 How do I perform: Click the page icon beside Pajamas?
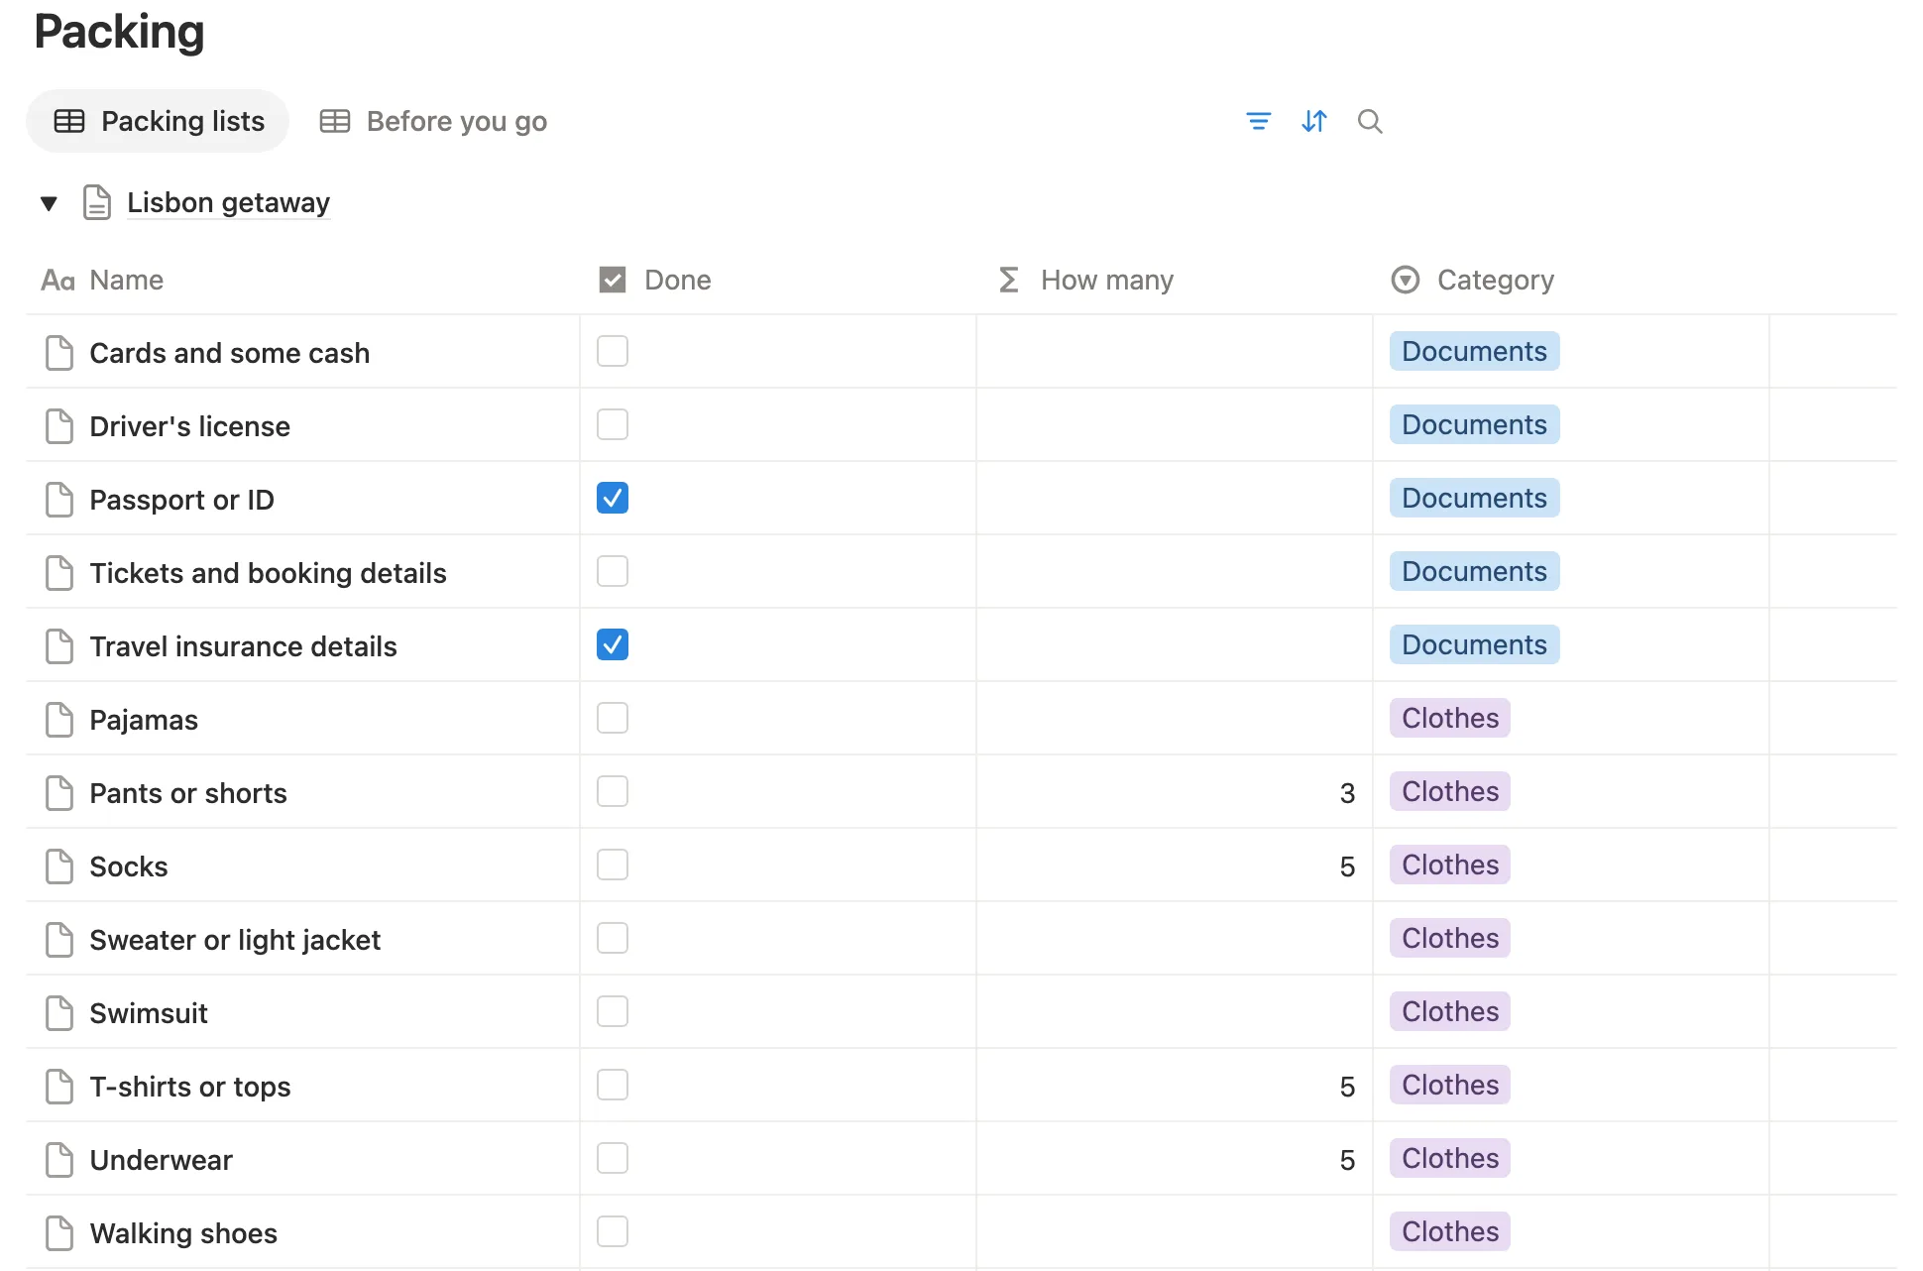[x=59, y=720]
